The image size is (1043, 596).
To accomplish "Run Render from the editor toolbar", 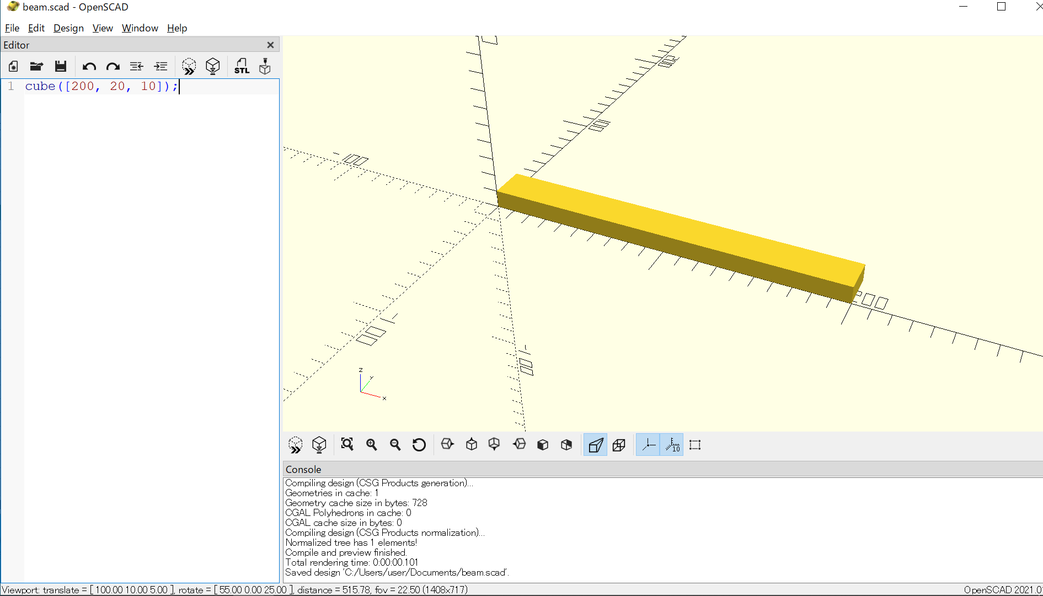I will (212, 67).
